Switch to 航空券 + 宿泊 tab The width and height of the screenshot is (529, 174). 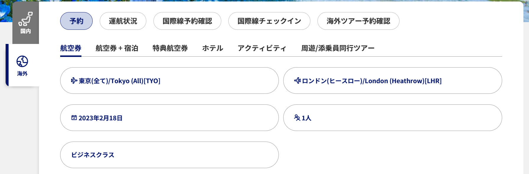pyautogui.click(x=117, y=48)
